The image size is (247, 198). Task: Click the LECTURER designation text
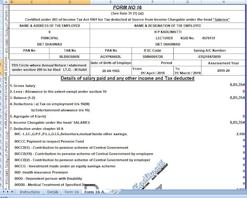click(x=164, y=38)
